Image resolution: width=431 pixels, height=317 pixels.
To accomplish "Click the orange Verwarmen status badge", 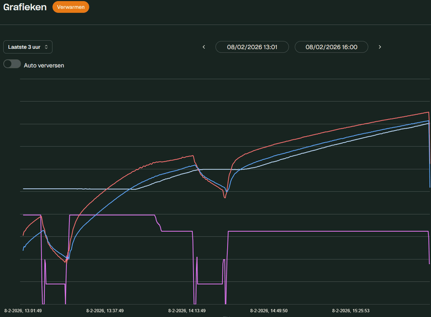I will [x=71, y=7].
